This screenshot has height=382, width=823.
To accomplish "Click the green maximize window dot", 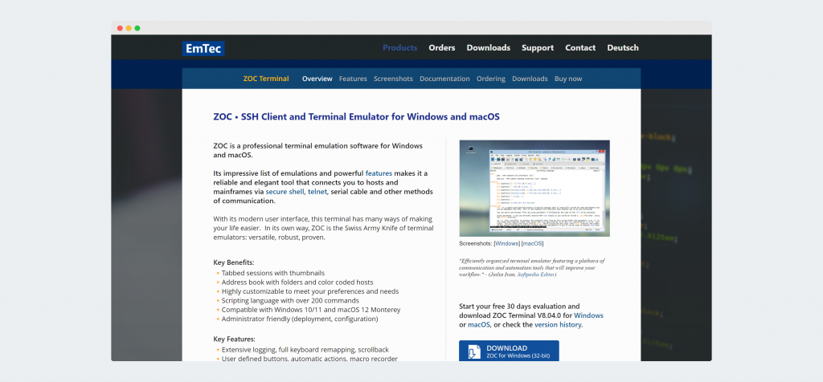I will click(x=137, y=28).
